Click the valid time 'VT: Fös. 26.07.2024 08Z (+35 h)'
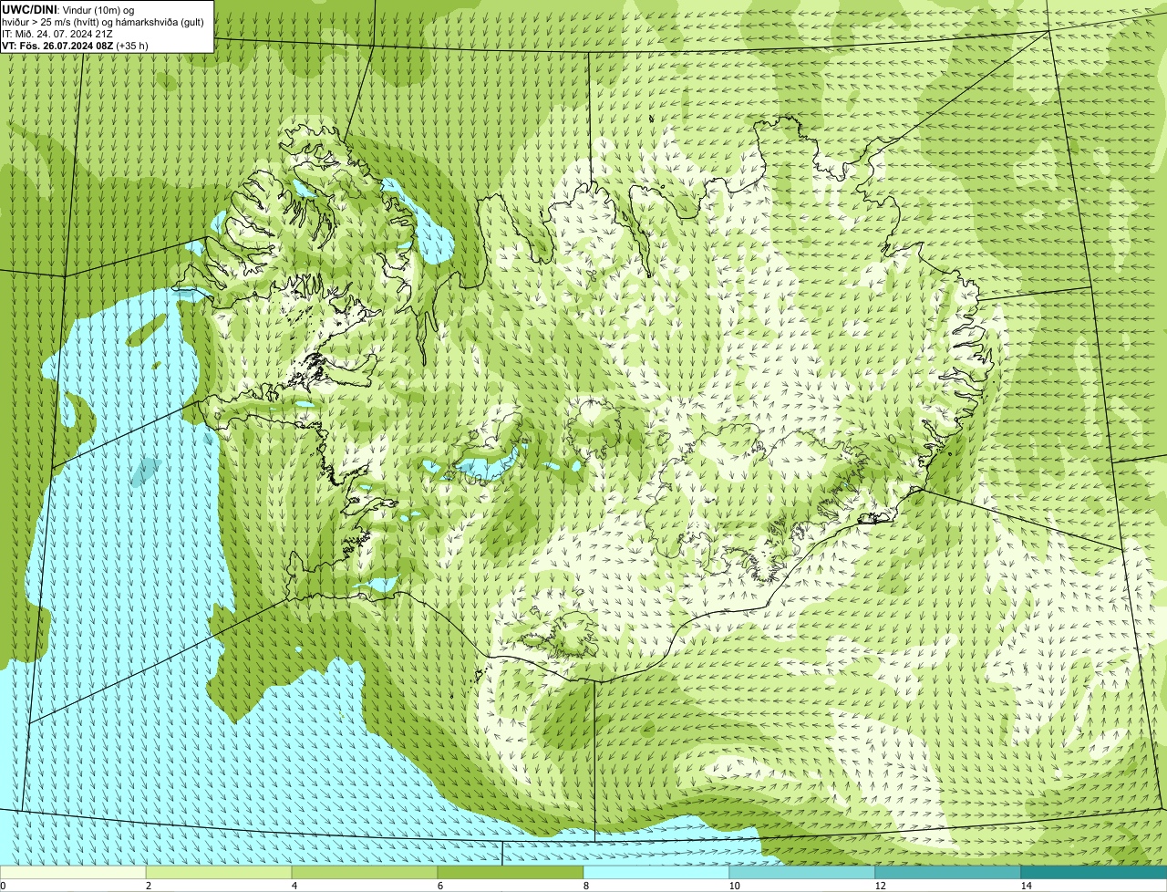Viewport: 1167px width, 892px height. coord(75,45)
